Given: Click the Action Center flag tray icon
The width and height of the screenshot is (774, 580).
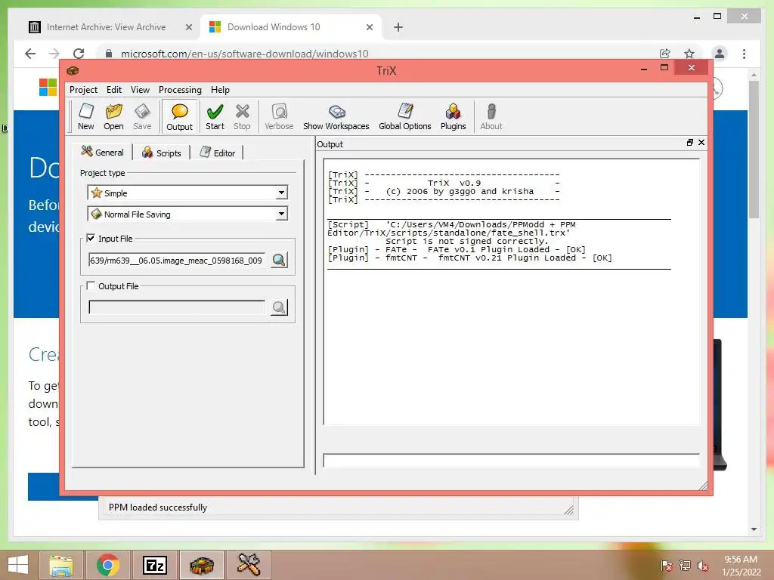Looking at the screenshot, I should 667,566.
